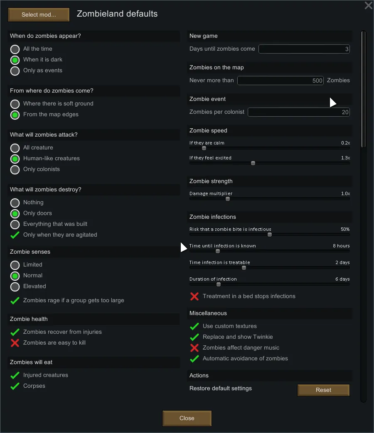Select the 'All the time' radio option

pyautogui.click(x=15, y=49)
